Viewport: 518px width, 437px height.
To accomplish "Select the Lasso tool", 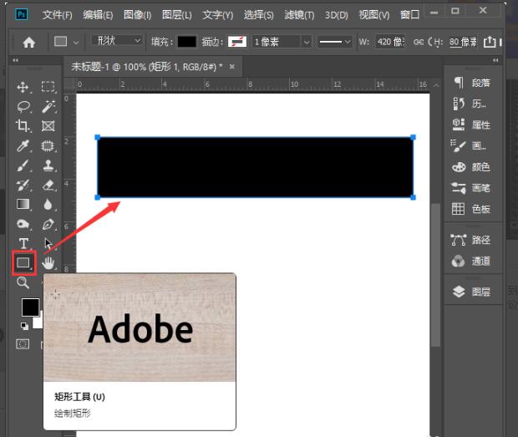I will 23,107.
